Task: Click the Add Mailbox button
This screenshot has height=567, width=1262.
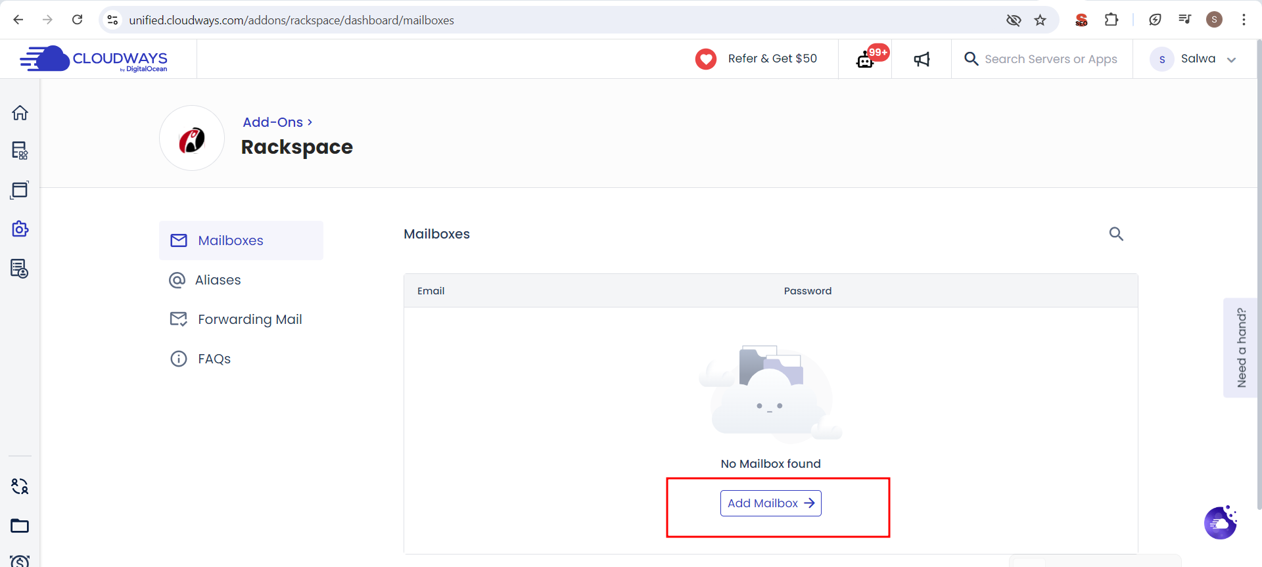Action: pos(771,503)
